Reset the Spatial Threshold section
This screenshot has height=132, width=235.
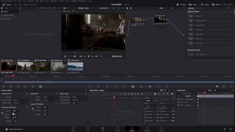(x=57, y=104)
